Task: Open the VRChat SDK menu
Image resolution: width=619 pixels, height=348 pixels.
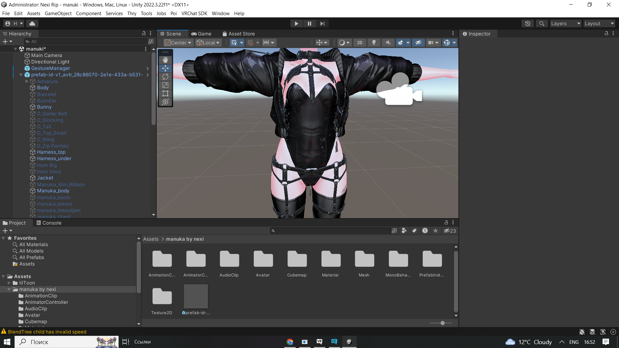Action: (194, 13)
